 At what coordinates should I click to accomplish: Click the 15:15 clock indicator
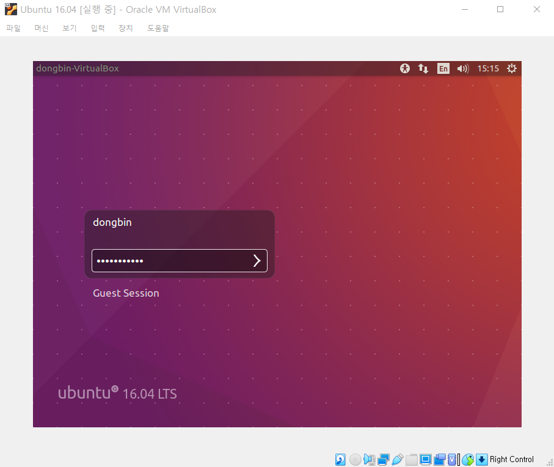[488, 68]
